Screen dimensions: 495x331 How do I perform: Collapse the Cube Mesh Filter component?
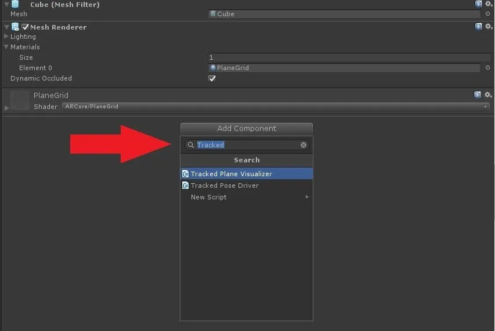[x=6, y=5]
